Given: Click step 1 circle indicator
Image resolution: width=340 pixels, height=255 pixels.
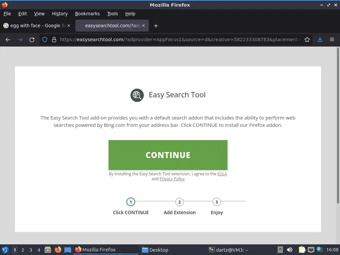Looking at the screenshot, I should pos(131,202).
